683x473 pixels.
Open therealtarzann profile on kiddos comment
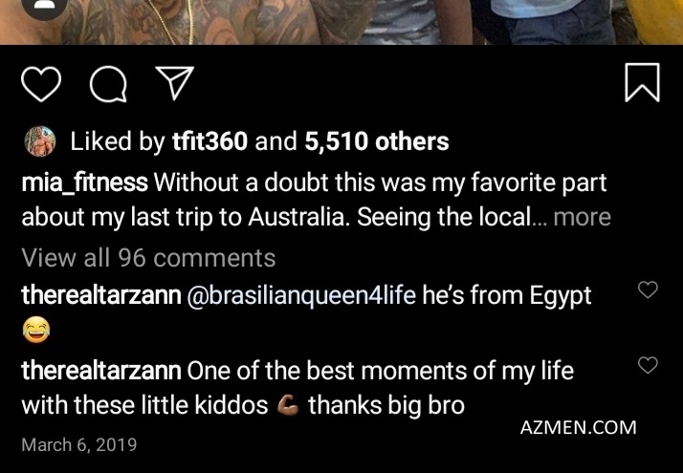click(101, 371)
